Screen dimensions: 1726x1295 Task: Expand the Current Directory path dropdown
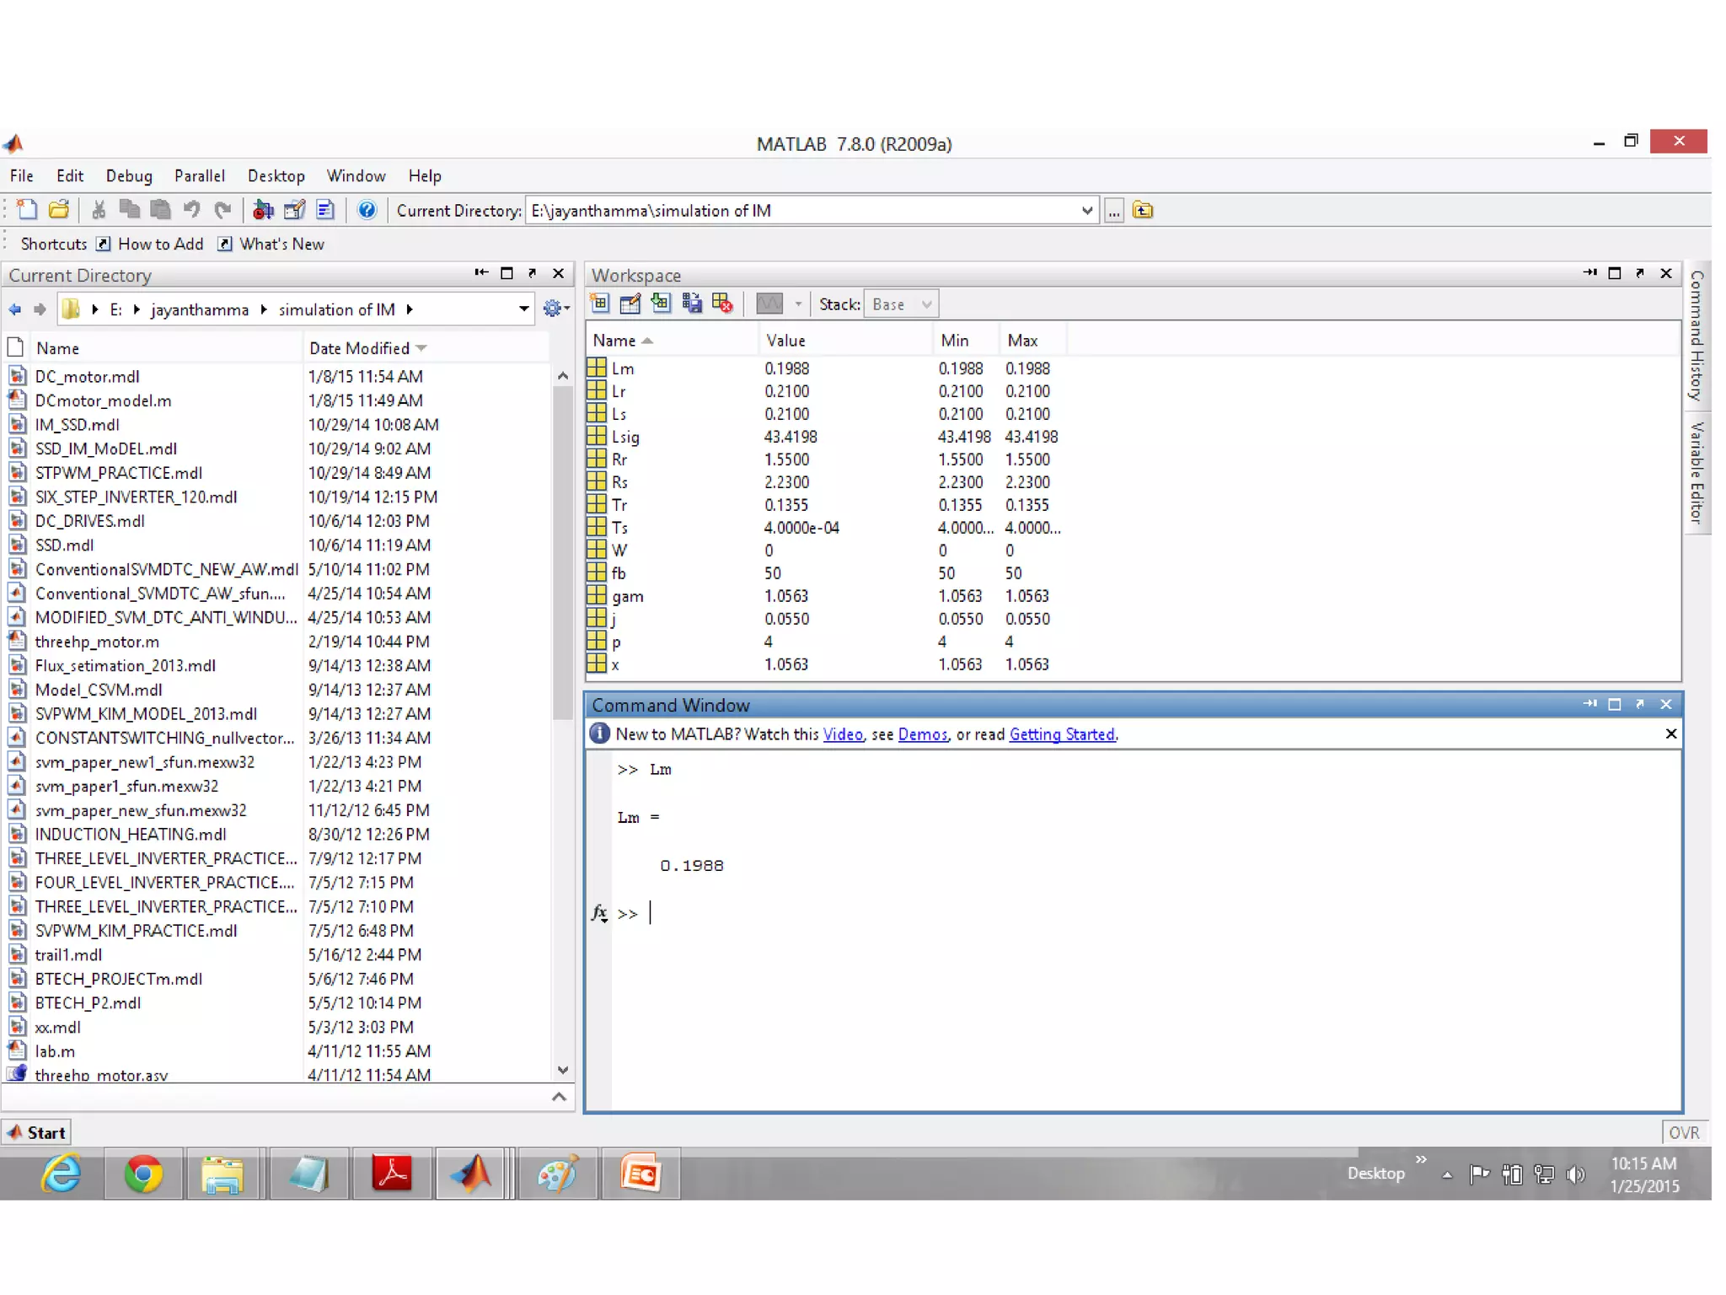(1086, 211)
